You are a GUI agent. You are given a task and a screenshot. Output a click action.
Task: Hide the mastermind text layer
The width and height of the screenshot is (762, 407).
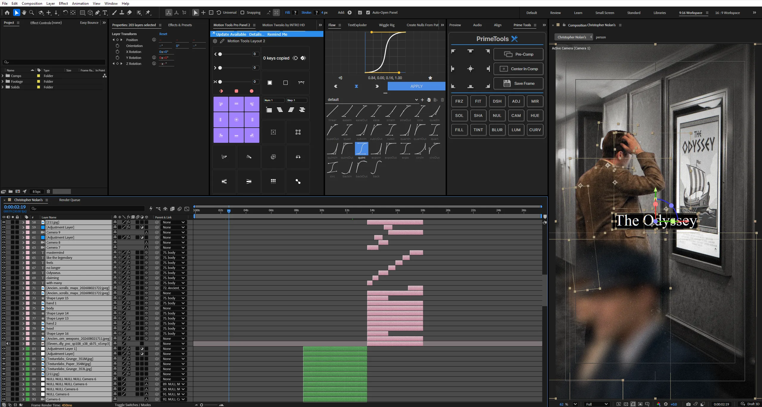4,253
